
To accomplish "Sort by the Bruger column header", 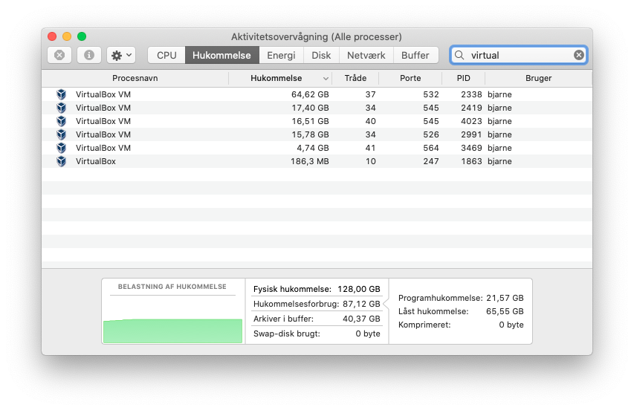I will (x=539, y=78).
